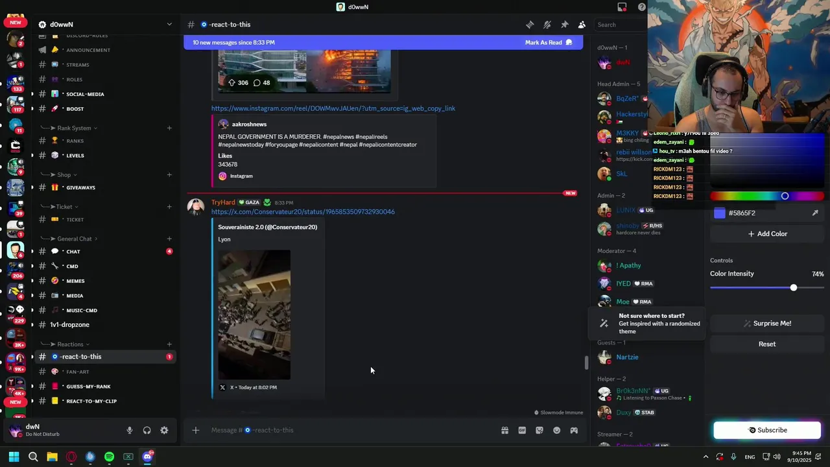Open the d0wwN server dropdown
830x467 pixels.
pyautogui.click(x=169, y=25)
